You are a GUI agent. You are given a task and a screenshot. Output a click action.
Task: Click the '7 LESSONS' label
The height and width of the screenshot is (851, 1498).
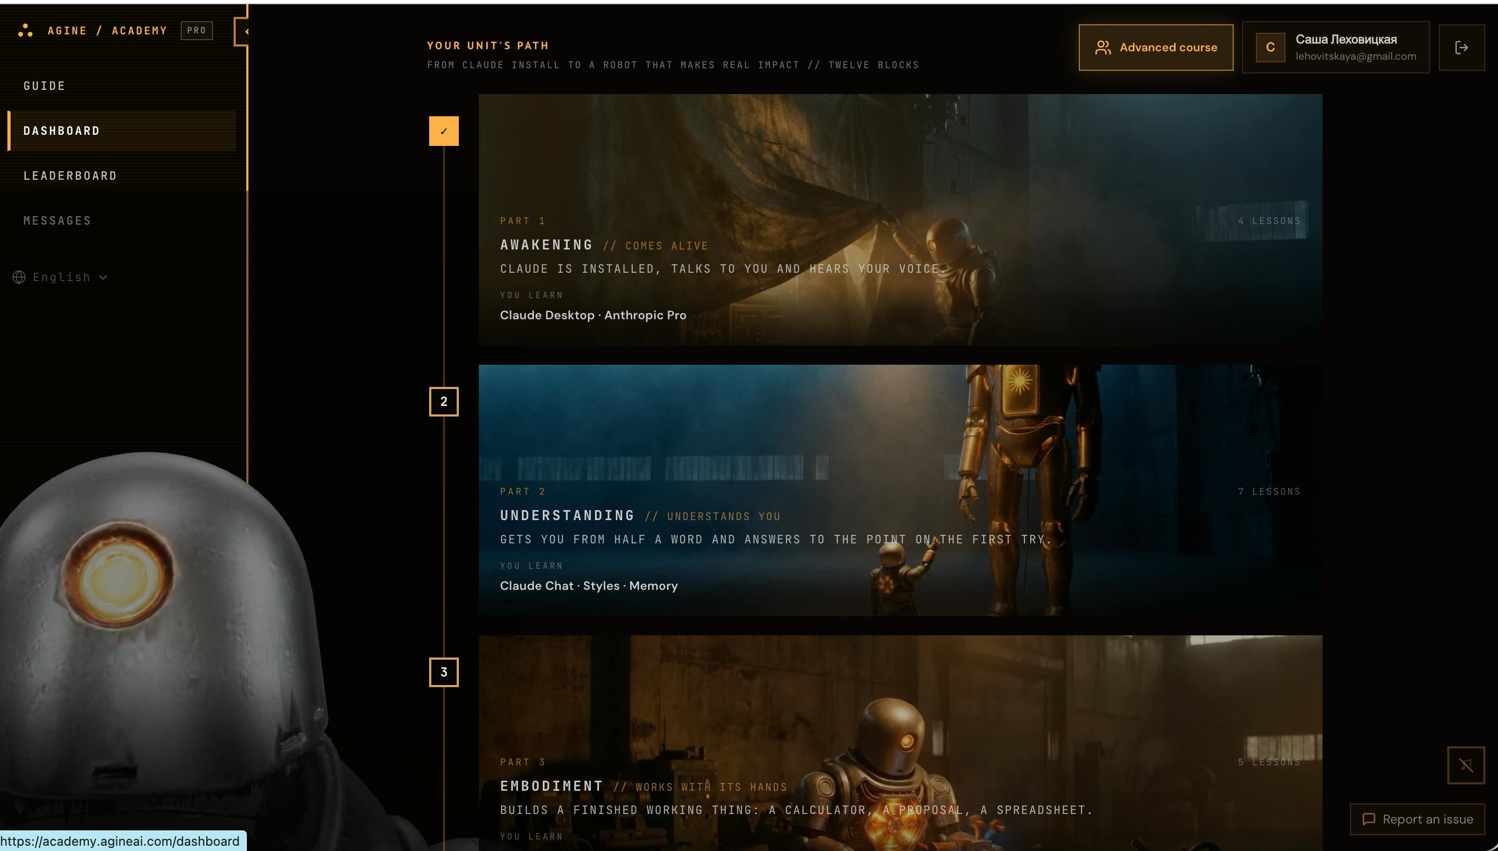1269,492
